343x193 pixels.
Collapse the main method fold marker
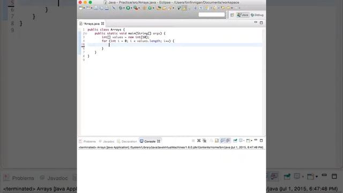point(86,33)
